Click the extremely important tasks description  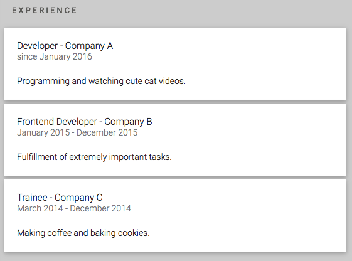point(94,157)
